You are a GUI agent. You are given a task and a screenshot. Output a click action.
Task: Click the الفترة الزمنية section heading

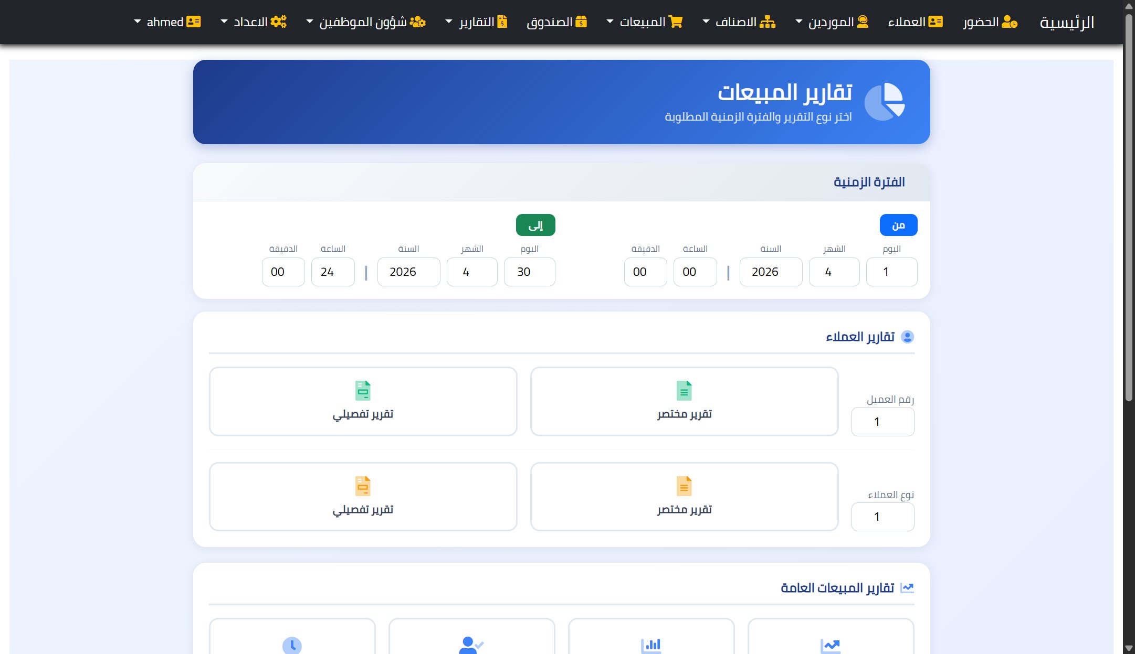pos(869,182)
